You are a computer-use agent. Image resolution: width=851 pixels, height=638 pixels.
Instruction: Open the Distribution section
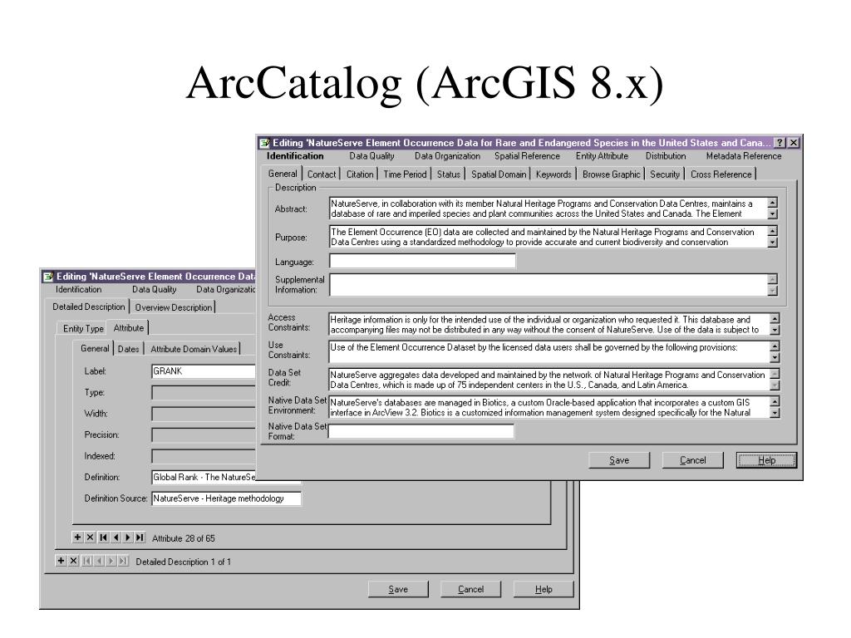(x=666, y=156)
